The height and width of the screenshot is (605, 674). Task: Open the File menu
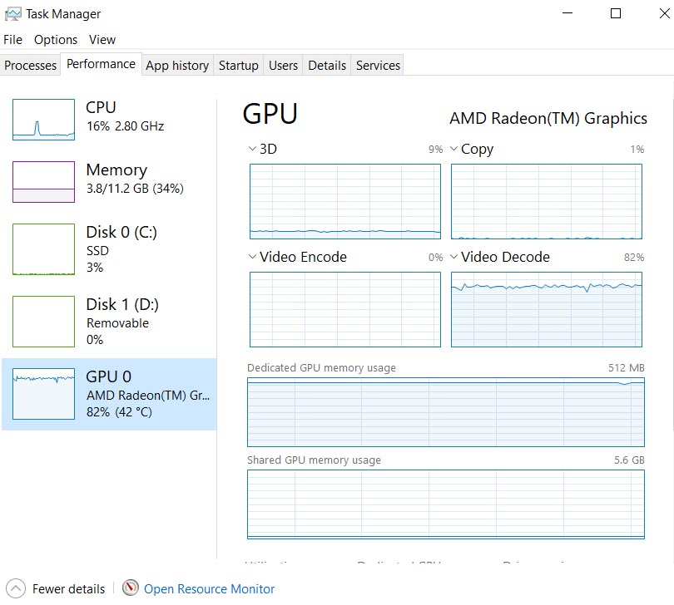point(12,40)
